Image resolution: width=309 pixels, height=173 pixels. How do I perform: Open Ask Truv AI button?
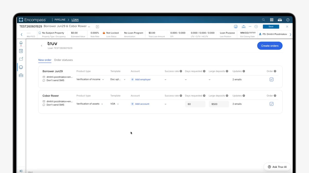tap(277, 167)
